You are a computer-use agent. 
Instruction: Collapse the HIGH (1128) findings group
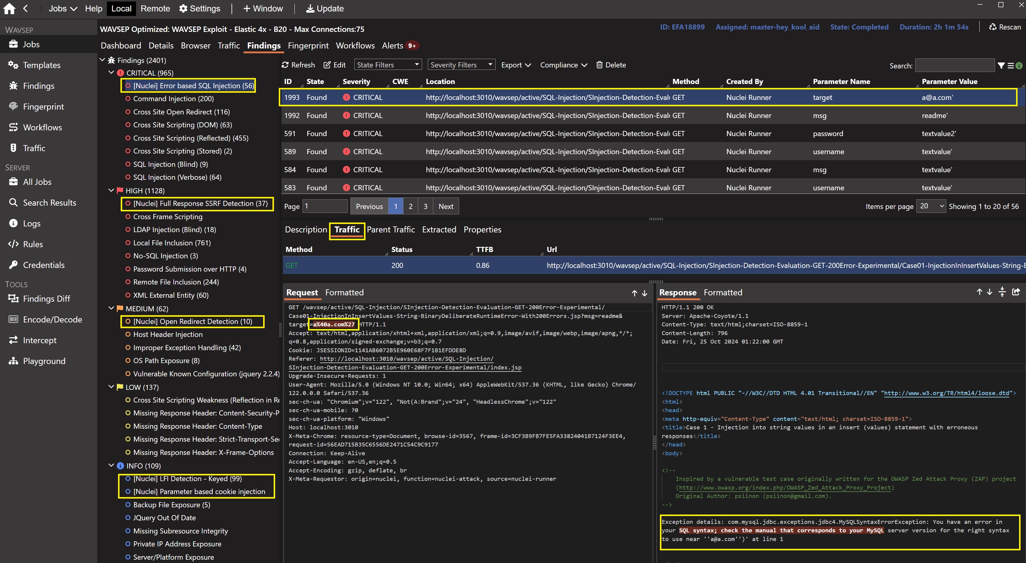pos(111,191)
